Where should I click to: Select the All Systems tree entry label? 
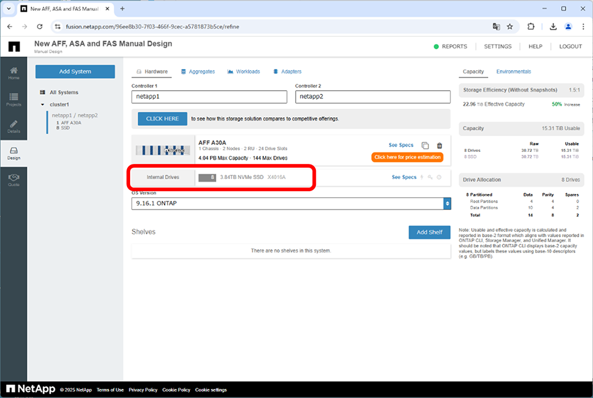pos(64,92)
